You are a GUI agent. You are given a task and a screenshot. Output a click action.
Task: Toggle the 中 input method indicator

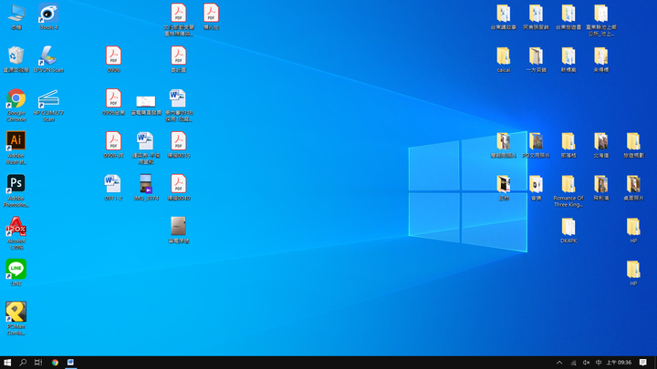(x=599, y=363)
